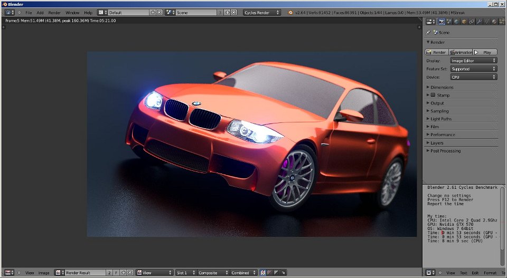The width and height of the screenshot is (507, 278).
Task: Open the Properties editor type selector
Action: point(430,22)
